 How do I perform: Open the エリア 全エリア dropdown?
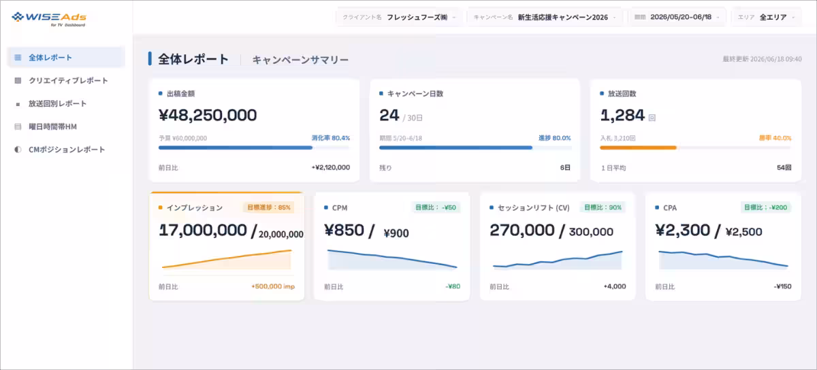click(766, 17)
